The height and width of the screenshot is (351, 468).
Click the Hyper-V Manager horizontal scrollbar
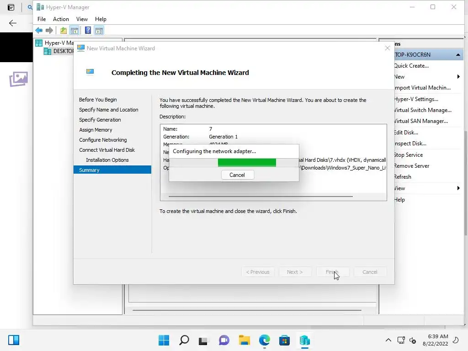247,310
